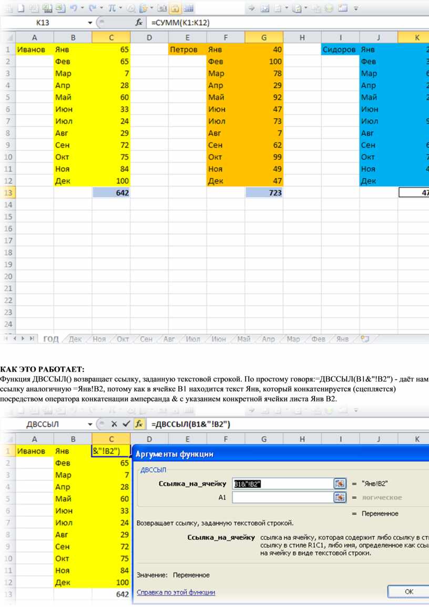Open the Июл sheet tab

(193, 339)
